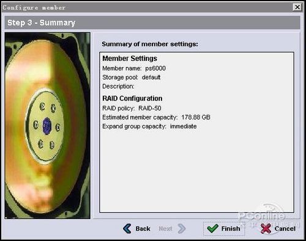Viewport: 306px width, 241px height.
Task: Choose the Cancel button text
Action: click(x=285, y=229)
